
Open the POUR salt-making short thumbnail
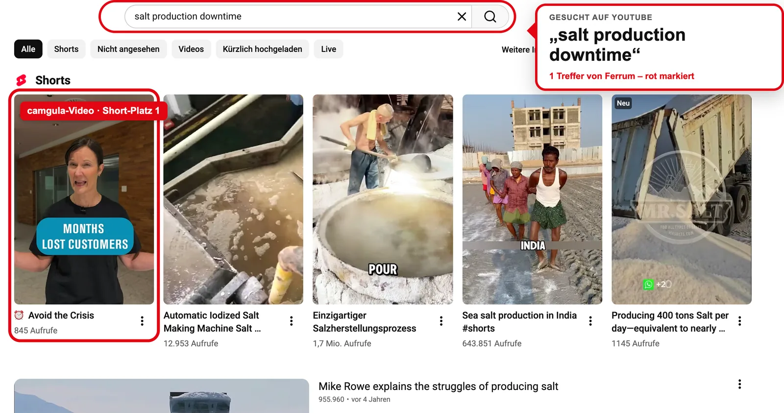pos(383,199)
